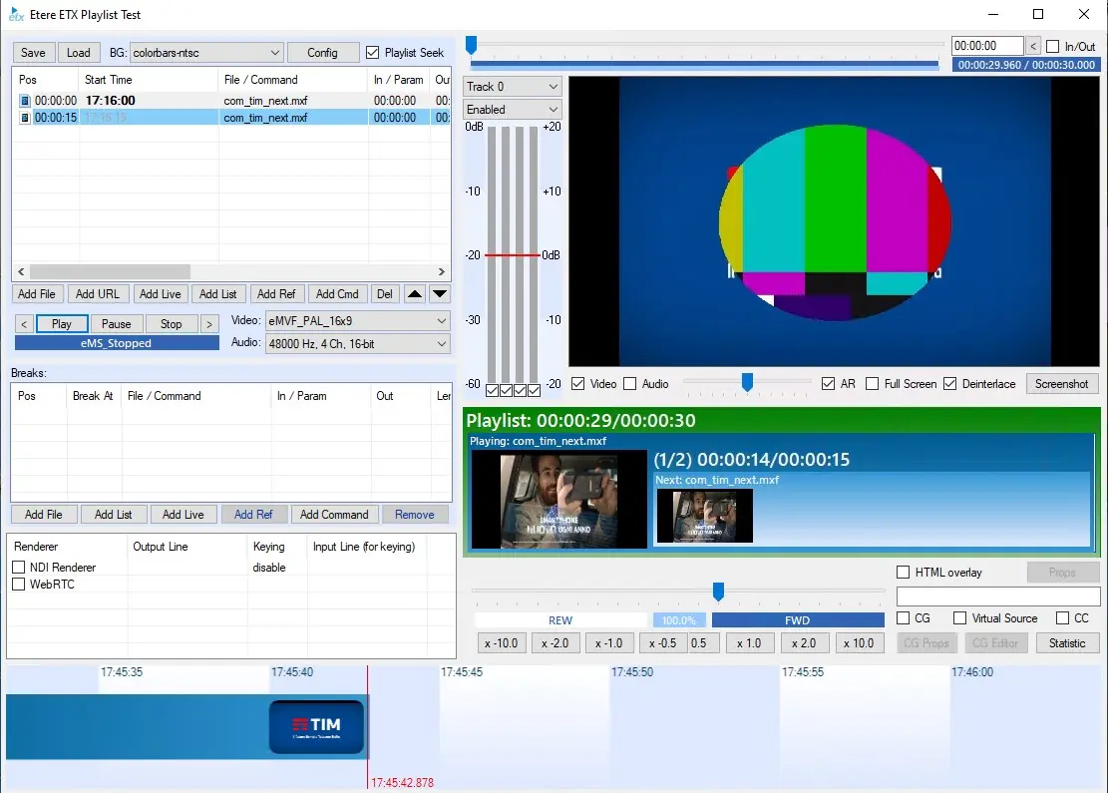1108x793 pixels.
Task: Click file icon of first playlist row
Action: pyautogui.click(x=25, y=101)
